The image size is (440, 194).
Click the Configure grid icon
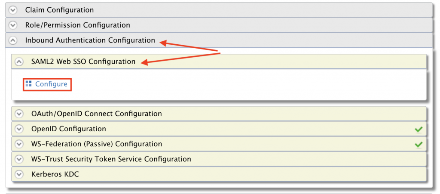29,84
